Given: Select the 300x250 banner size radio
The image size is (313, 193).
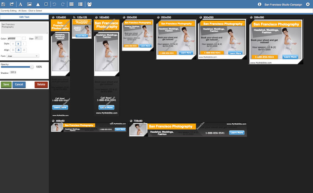Looking at the screenshot, I should coord(200,17).
